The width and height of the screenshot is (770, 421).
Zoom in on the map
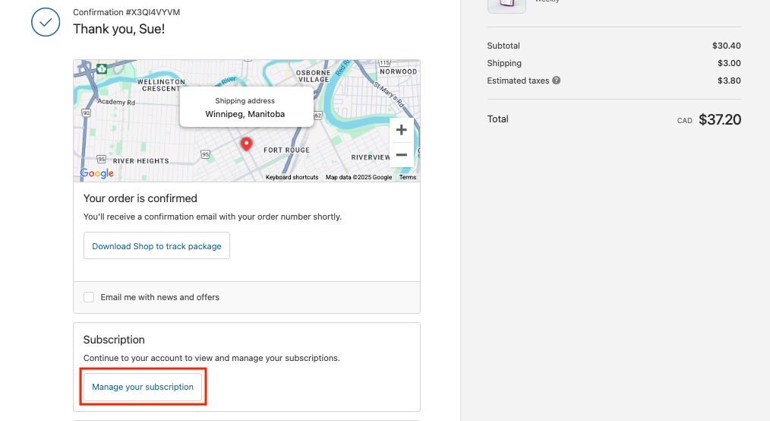click(x=401, y=130)
